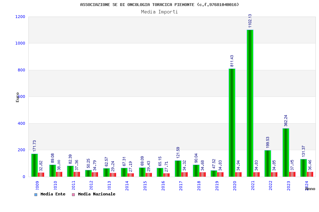Image resolution: width=319 pixels, height=212 pixels.
Task: Click the 400 y-axis tick label
Action: 21,123
